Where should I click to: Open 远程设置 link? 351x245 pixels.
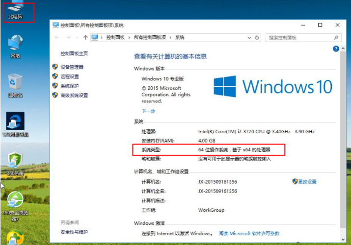(70, 76)
